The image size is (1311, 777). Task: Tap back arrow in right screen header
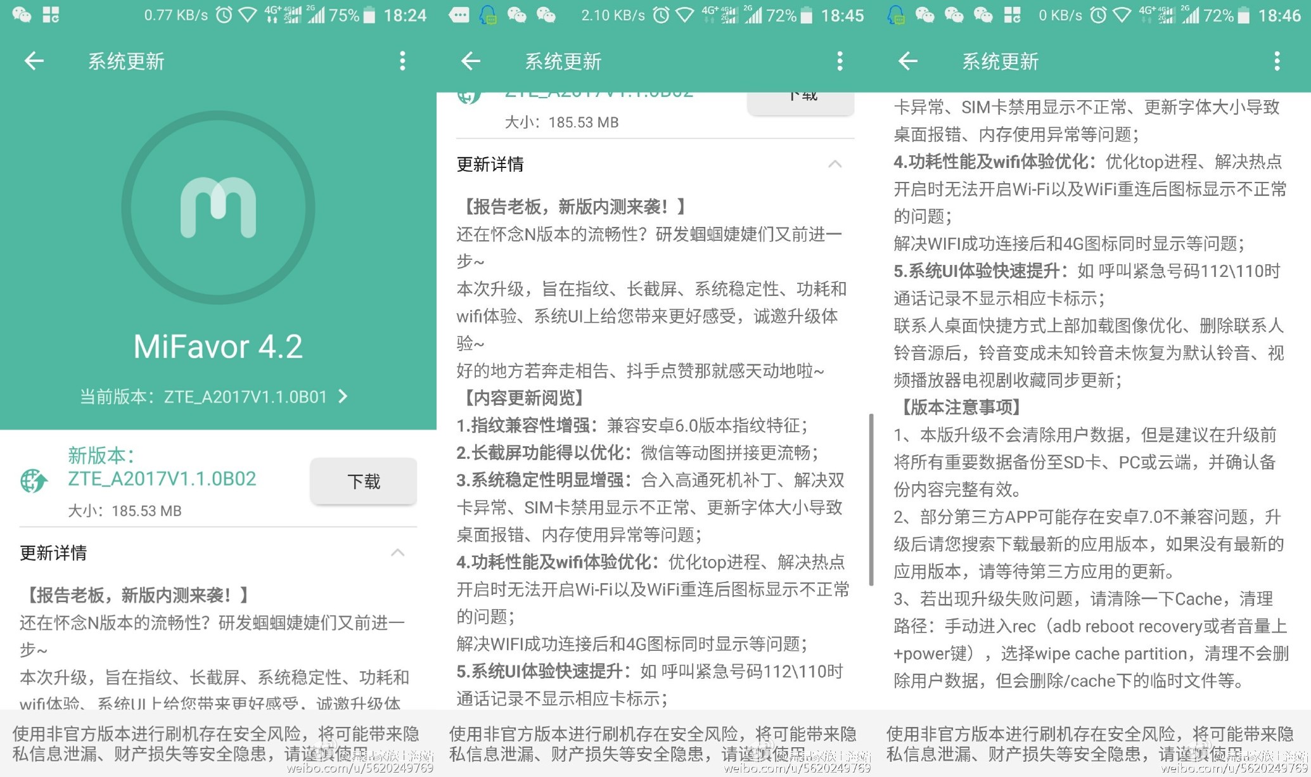[908, 61]
